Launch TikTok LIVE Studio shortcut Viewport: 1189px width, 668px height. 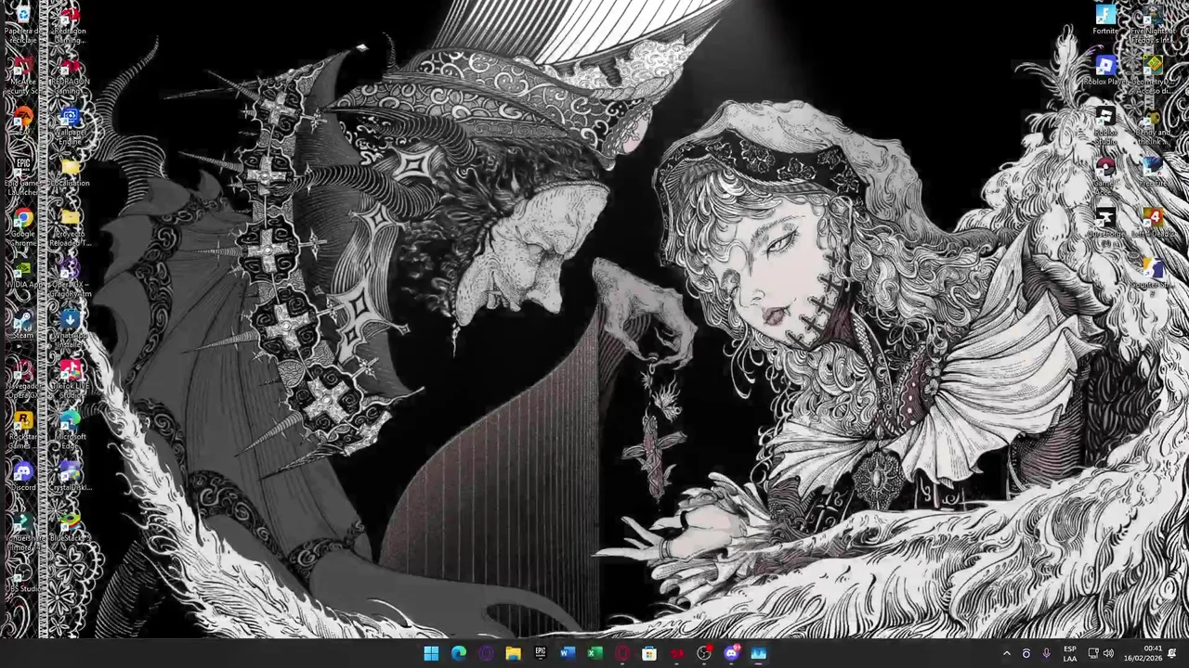(70, 380)
